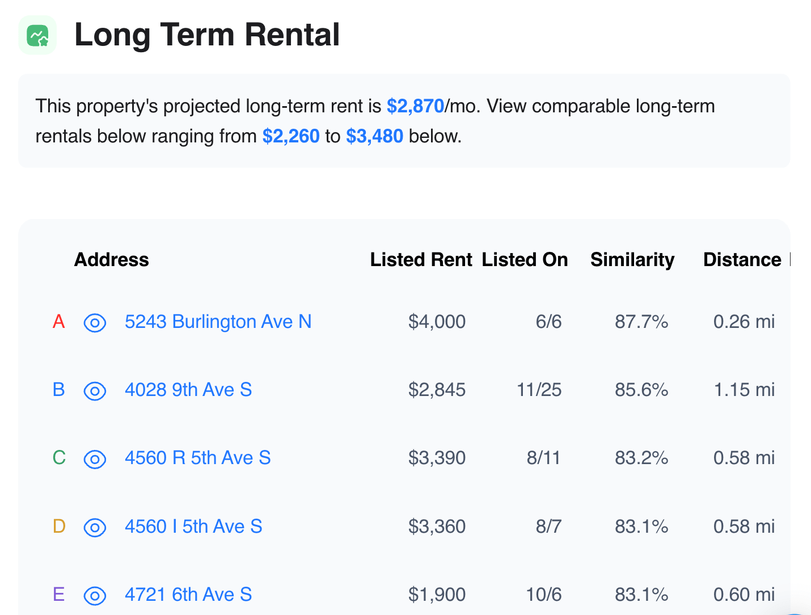Click the blue letter B marker
The image size is (811, 615).
58,390
